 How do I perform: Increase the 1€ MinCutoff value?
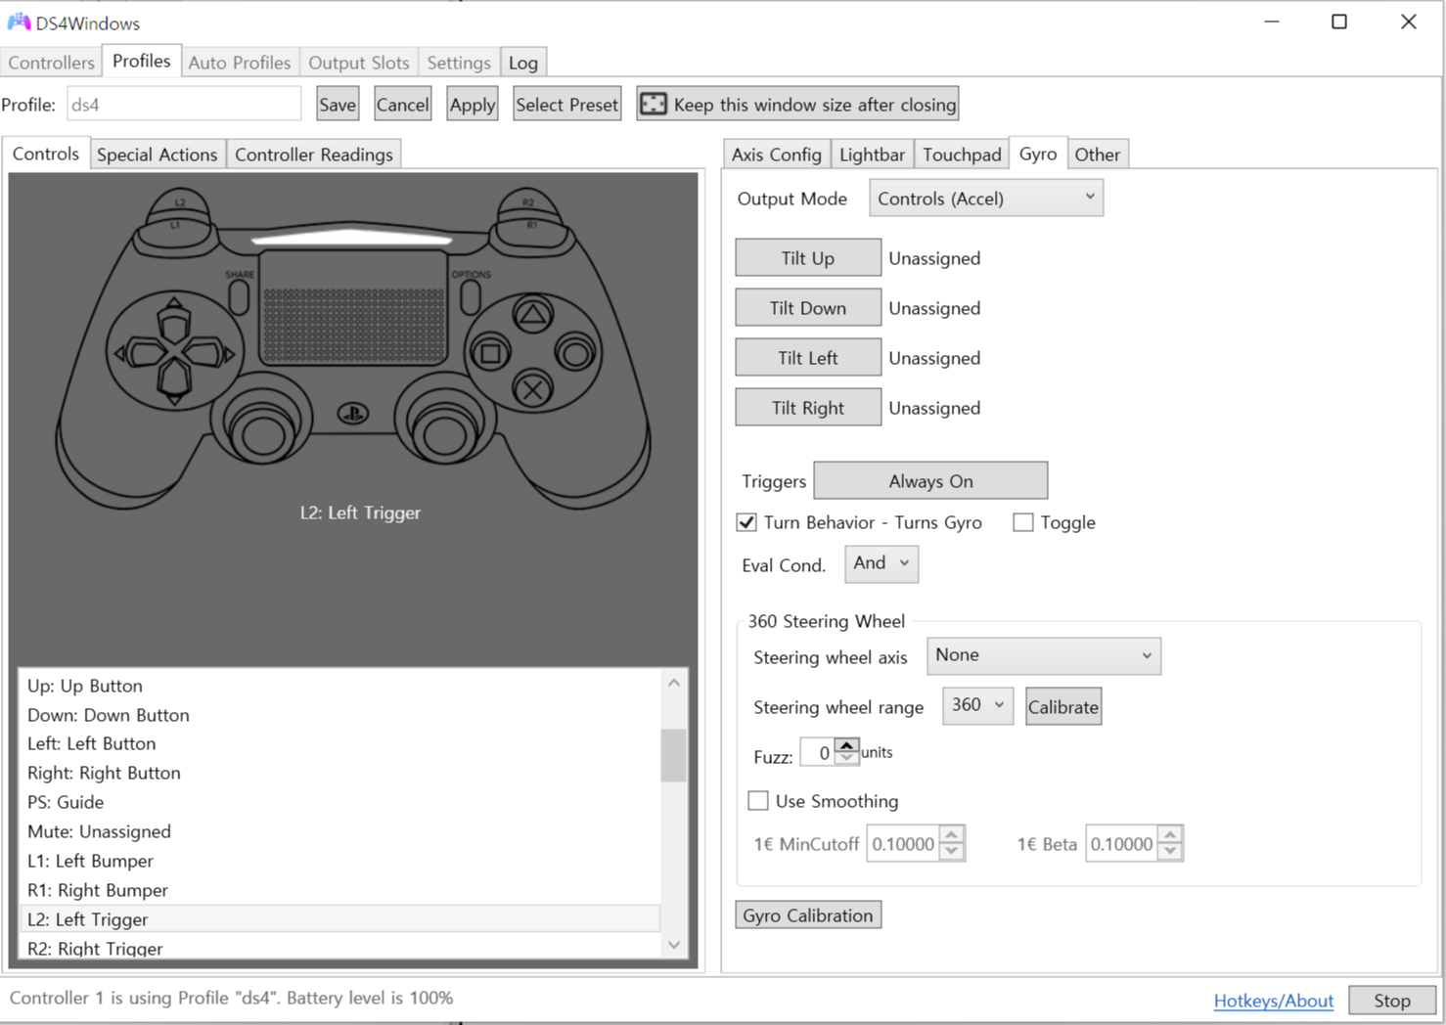pyautogui.click(x=952, y=835)
